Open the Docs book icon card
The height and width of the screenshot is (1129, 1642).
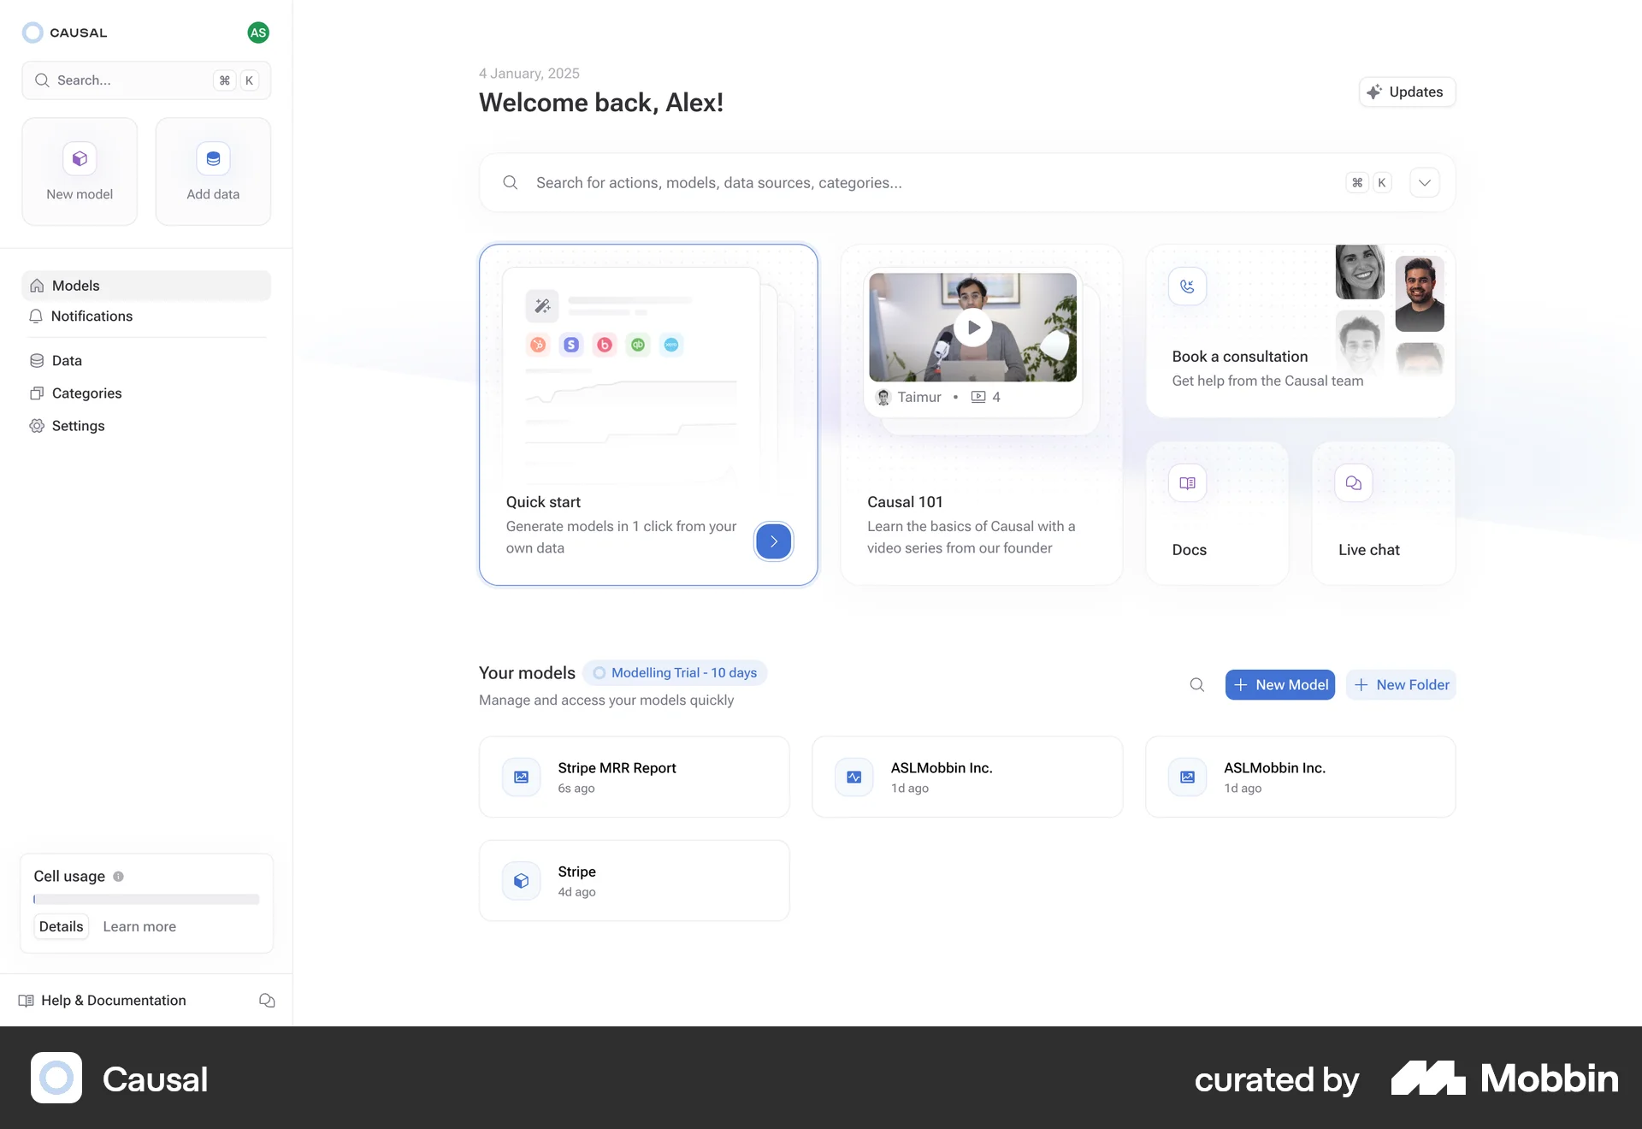[x=1187, y=483]
